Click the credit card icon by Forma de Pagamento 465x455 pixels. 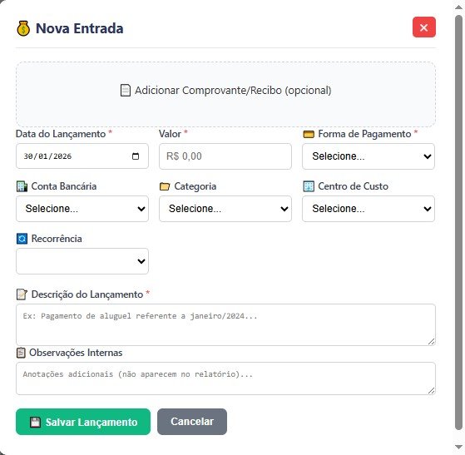coord(309,135)
